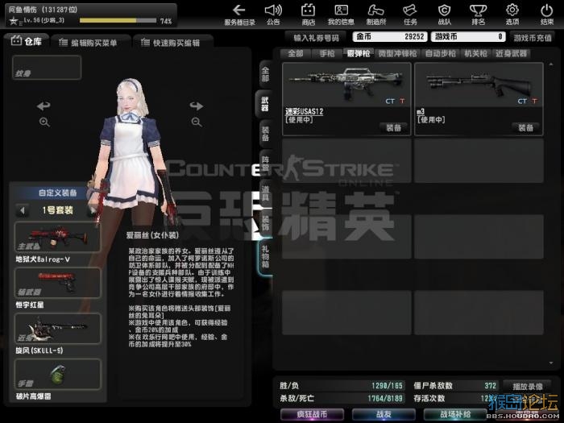Image resolution: width=564 pixels, height=423 pixels.
Task: Open the 排名 ranking trophy icon
Action: [x=479, y=15]
